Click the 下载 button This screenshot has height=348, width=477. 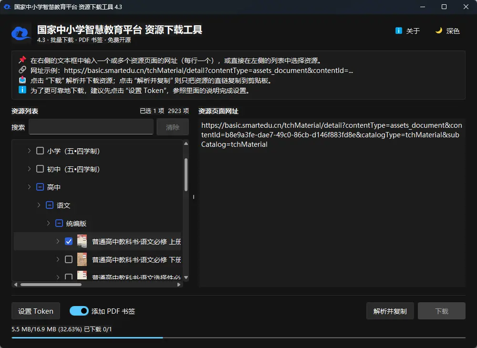(441, 311)
